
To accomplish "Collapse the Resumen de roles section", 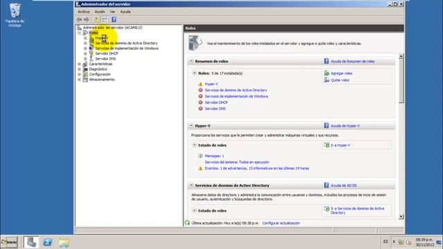I will pos(191,62).
